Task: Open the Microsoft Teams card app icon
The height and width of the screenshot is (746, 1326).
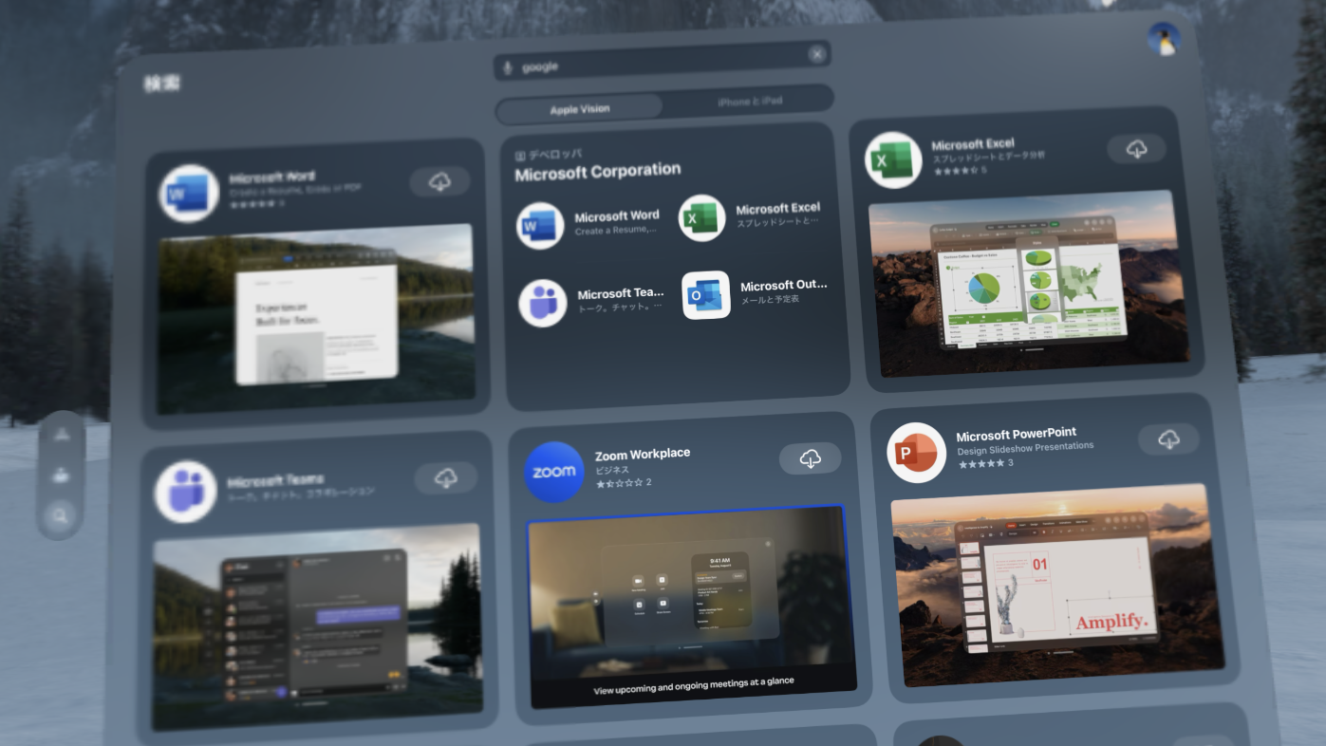Action: (x=185, y=492)
